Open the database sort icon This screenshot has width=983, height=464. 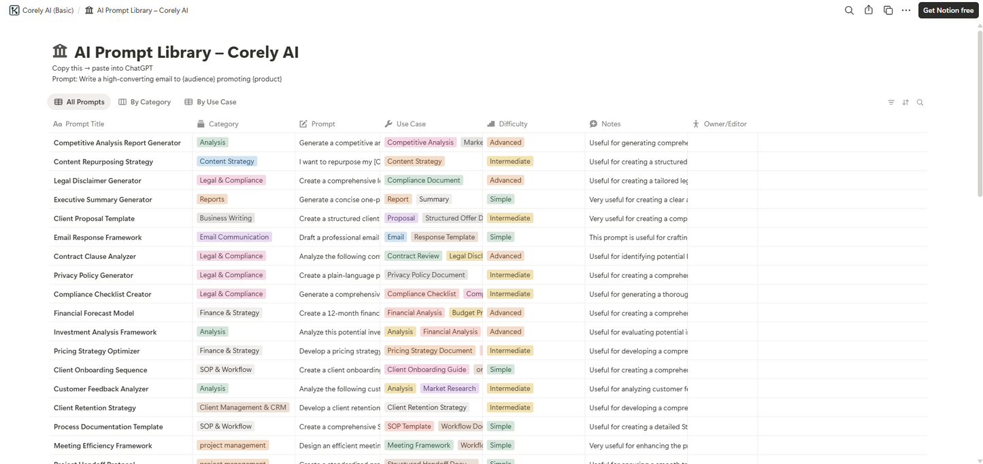905,103
